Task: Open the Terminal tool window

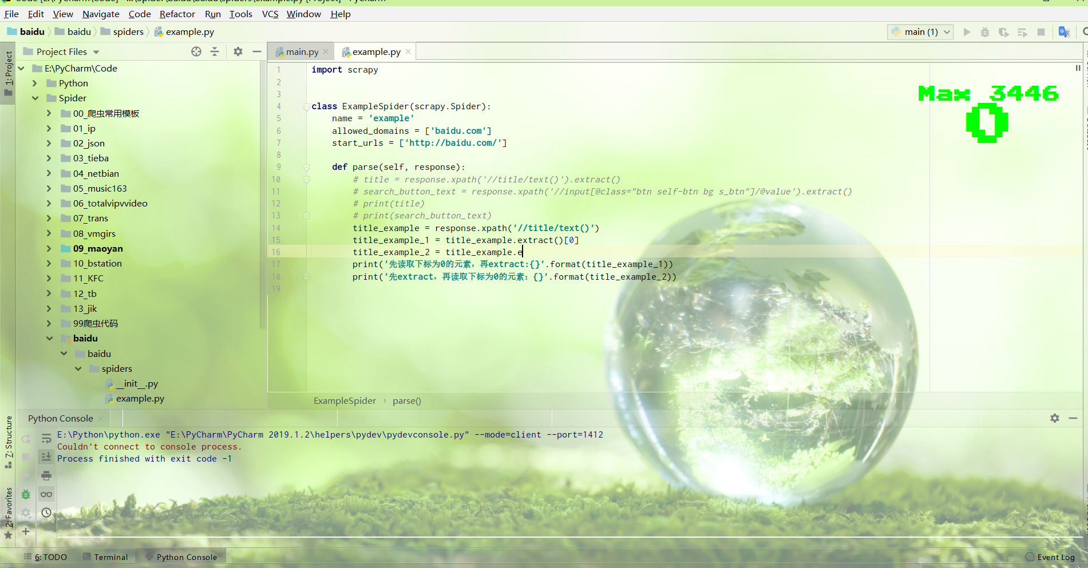Action: click(x=106, y=557)
